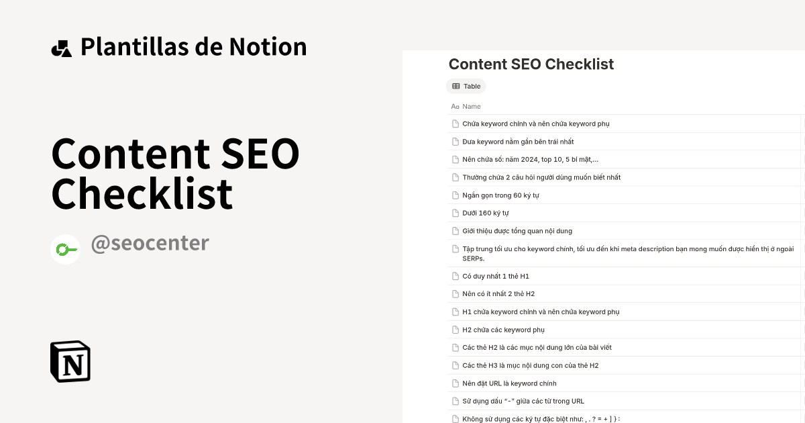Open "Thường chứa 2 câu hỏi người dùng muốn biết nhất"
This screenshot has height=423, width=805.
(x=541, y=177)
